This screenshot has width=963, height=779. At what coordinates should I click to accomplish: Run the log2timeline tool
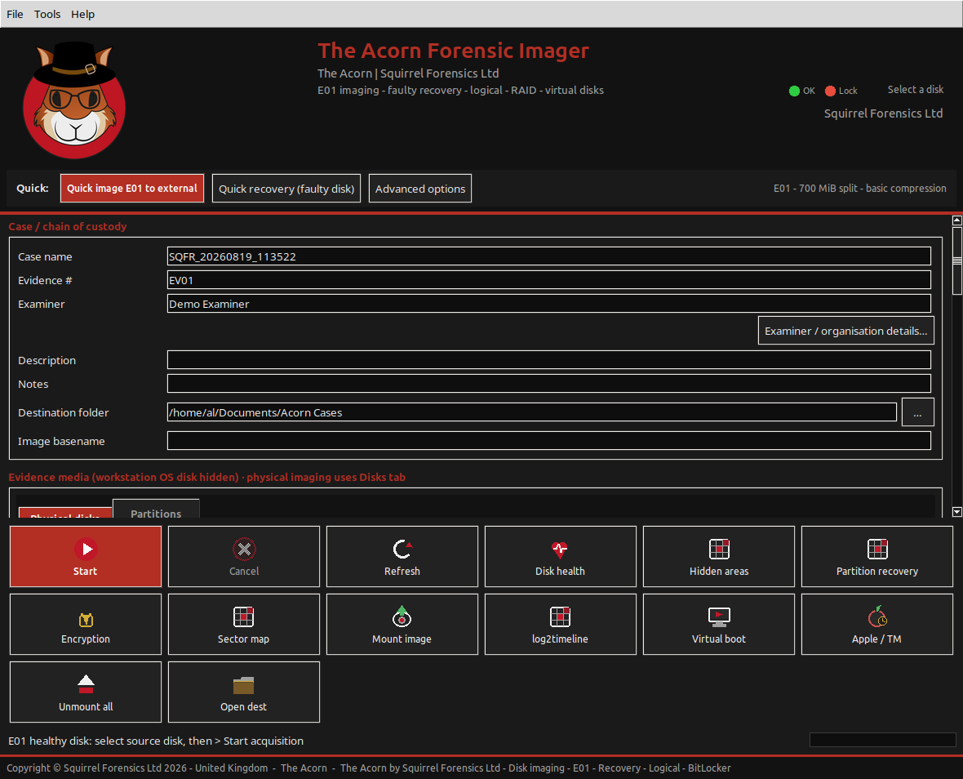click(x=560, y=624)
